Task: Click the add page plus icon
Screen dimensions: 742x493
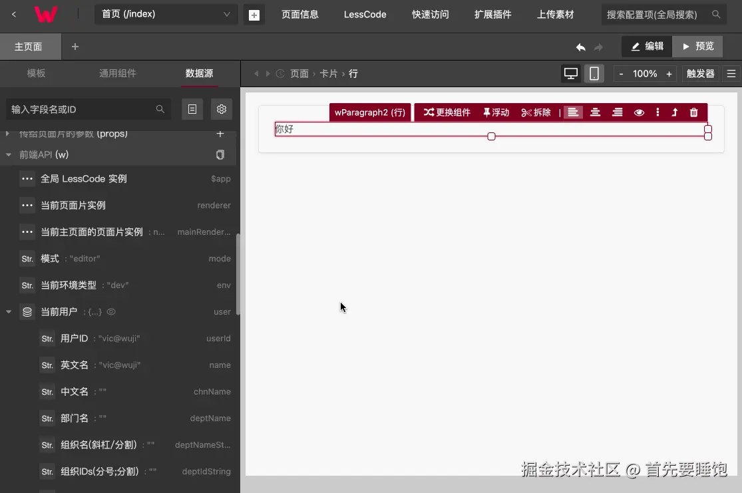Action: coord(254,15)
